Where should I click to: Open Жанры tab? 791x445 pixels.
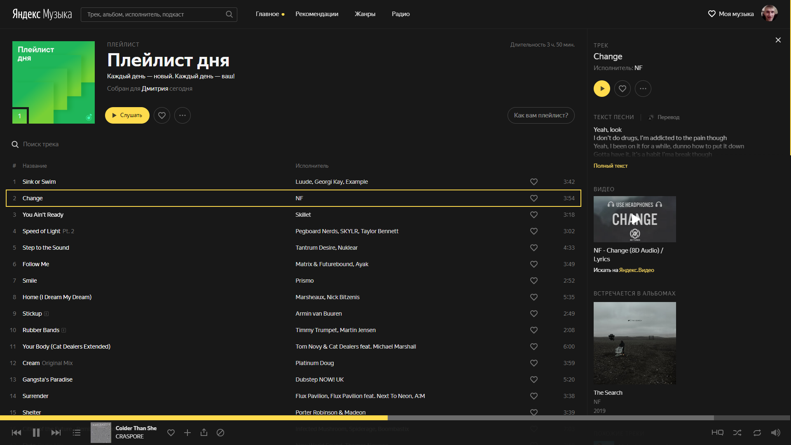click(365, 14)
